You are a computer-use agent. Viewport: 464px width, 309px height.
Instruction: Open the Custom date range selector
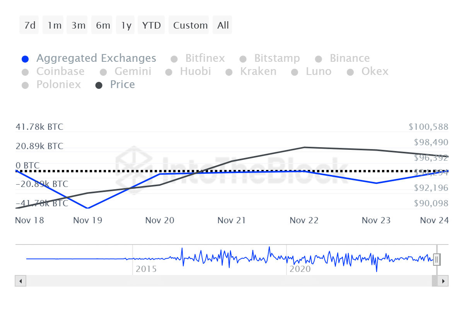tap(189, 25)
